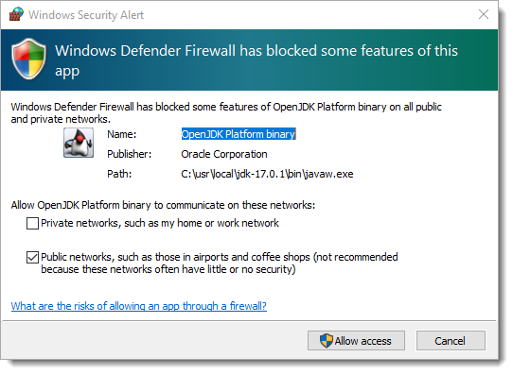Cancel the firewall alert dialog

(451, 341)
